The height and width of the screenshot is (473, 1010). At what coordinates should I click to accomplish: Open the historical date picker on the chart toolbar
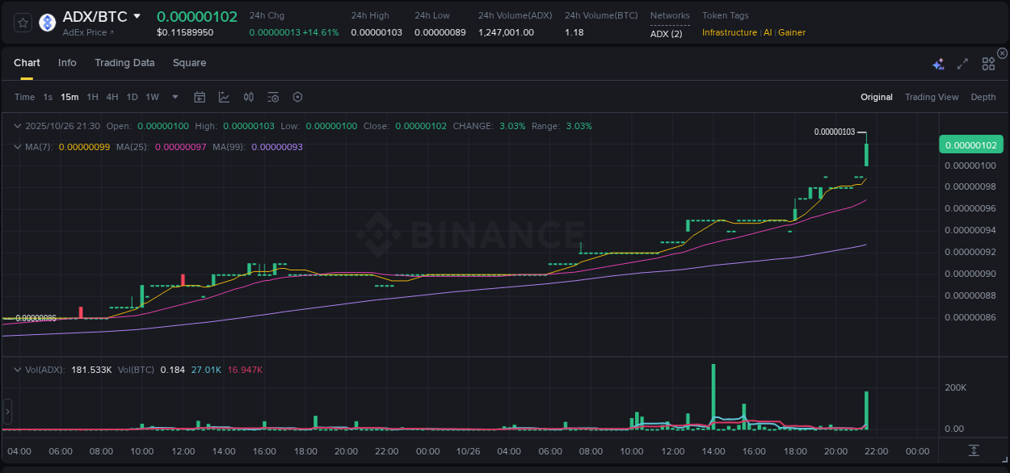(x=200, y=97)
